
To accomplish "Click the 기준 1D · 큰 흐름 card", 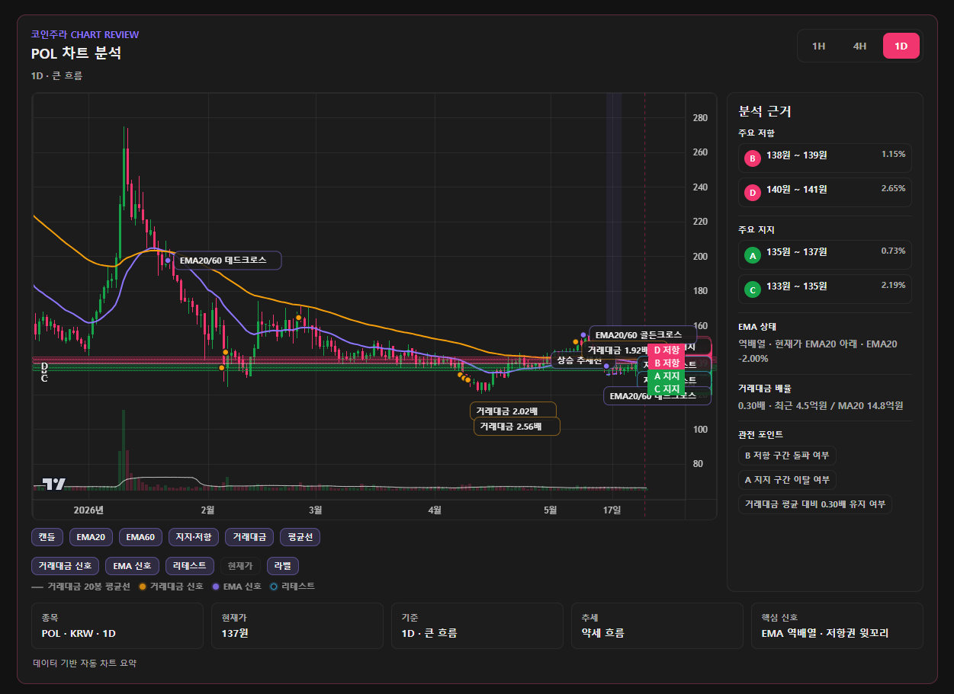I will click(477, 626).
